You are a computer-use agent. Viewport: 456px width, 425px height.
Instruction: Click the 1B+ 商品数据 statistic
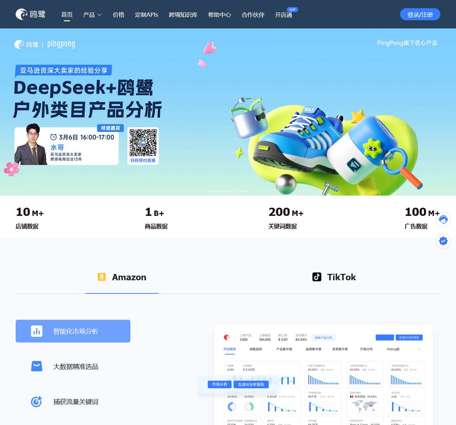tap(156, 218)
